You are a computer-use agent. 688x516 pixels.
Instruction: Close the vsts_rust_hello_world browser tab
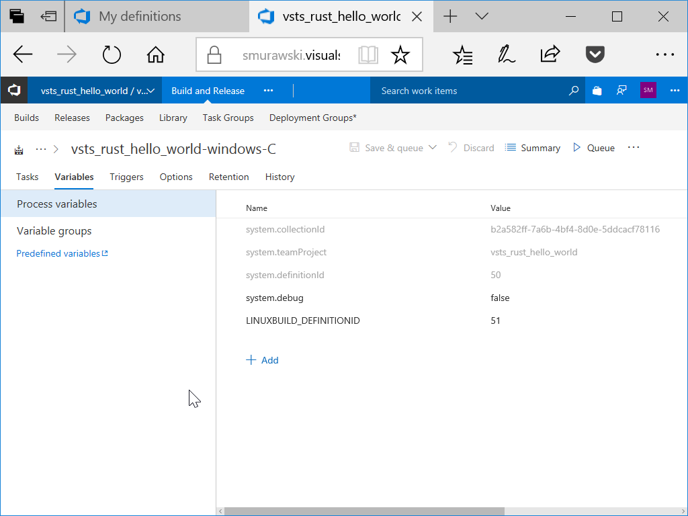(x=417, y=17)
